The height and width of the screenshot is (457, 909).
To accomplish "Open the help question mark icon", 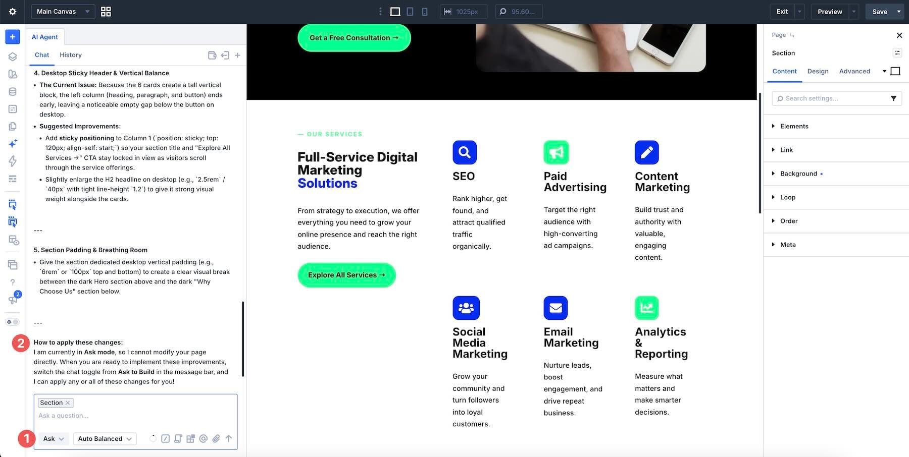I will 13,282.
